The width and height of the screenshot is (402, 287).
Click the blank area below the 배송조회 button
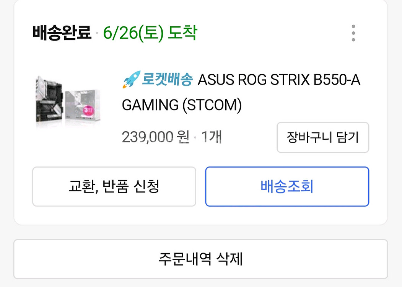[287, 215]
